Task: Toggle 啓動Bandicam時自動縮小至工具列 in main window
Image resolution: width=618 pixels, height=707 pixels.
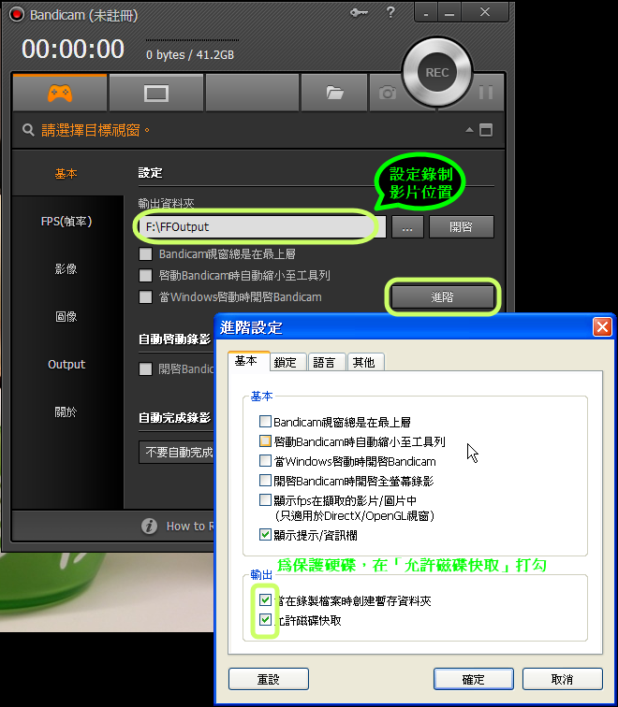Action: [145, 276]
